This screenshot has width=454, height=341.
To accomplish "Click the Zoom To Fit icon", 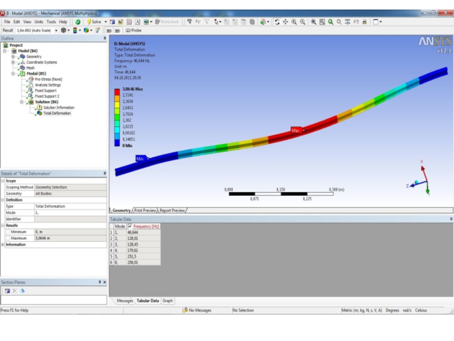I will (313, 22).
